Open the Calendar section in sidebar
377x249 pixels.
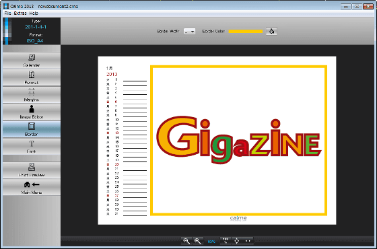click(x=32, y=61)
